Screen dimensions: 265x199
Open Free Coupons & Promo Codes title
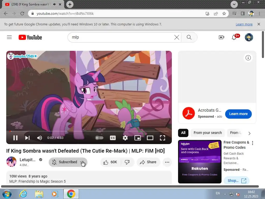pos(236,145)
